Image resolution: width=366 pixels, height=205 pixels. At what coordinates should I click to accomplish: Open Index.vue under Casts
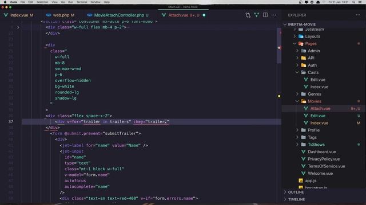pyautogui.click(x=319, y=87)
